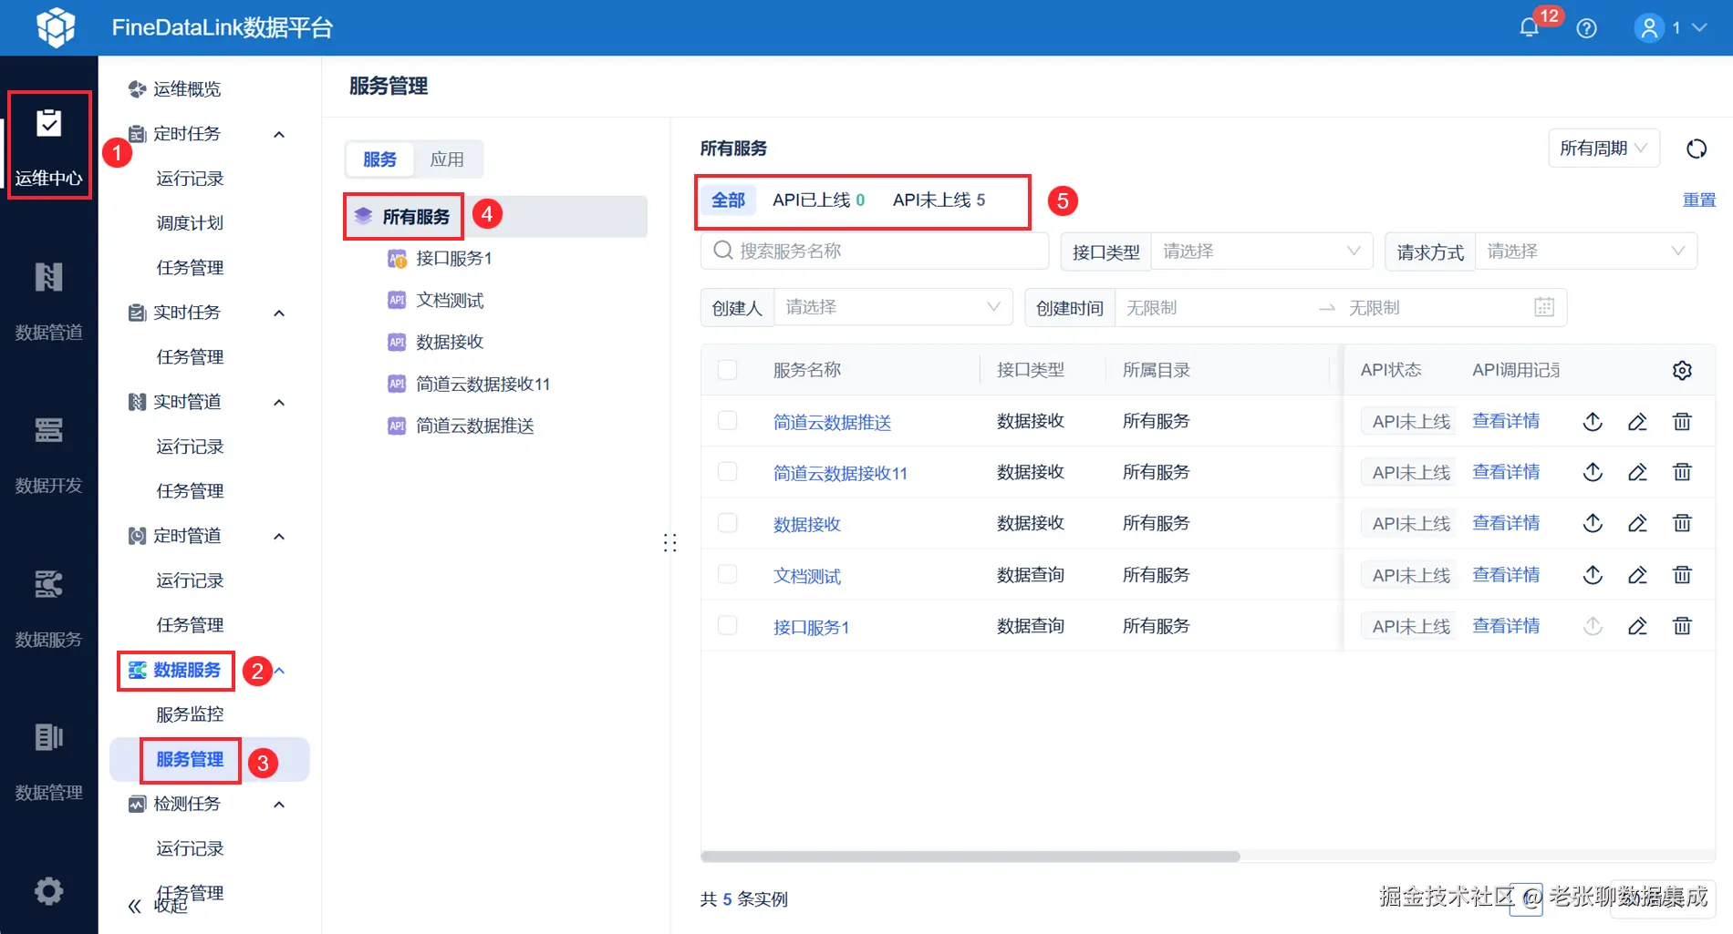Viewport: 1733px width, 934px height.
Task: Click the horizontal table scrollbar
Action: 970,857
